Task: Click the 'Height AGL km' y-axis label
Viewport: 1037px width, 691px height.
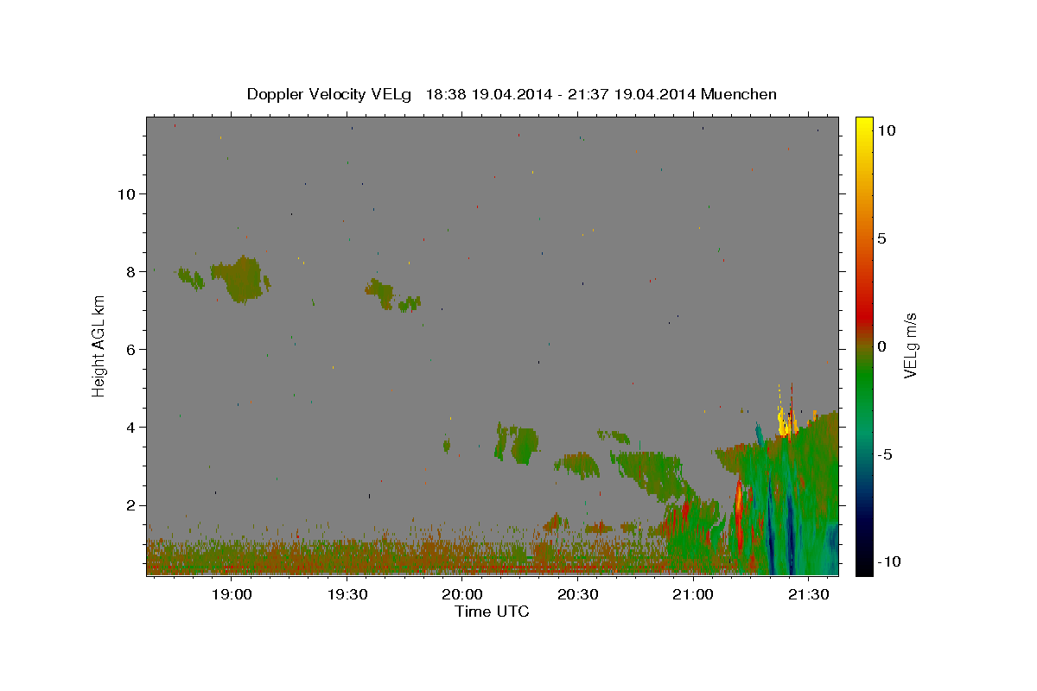Action: click(99, 345)
